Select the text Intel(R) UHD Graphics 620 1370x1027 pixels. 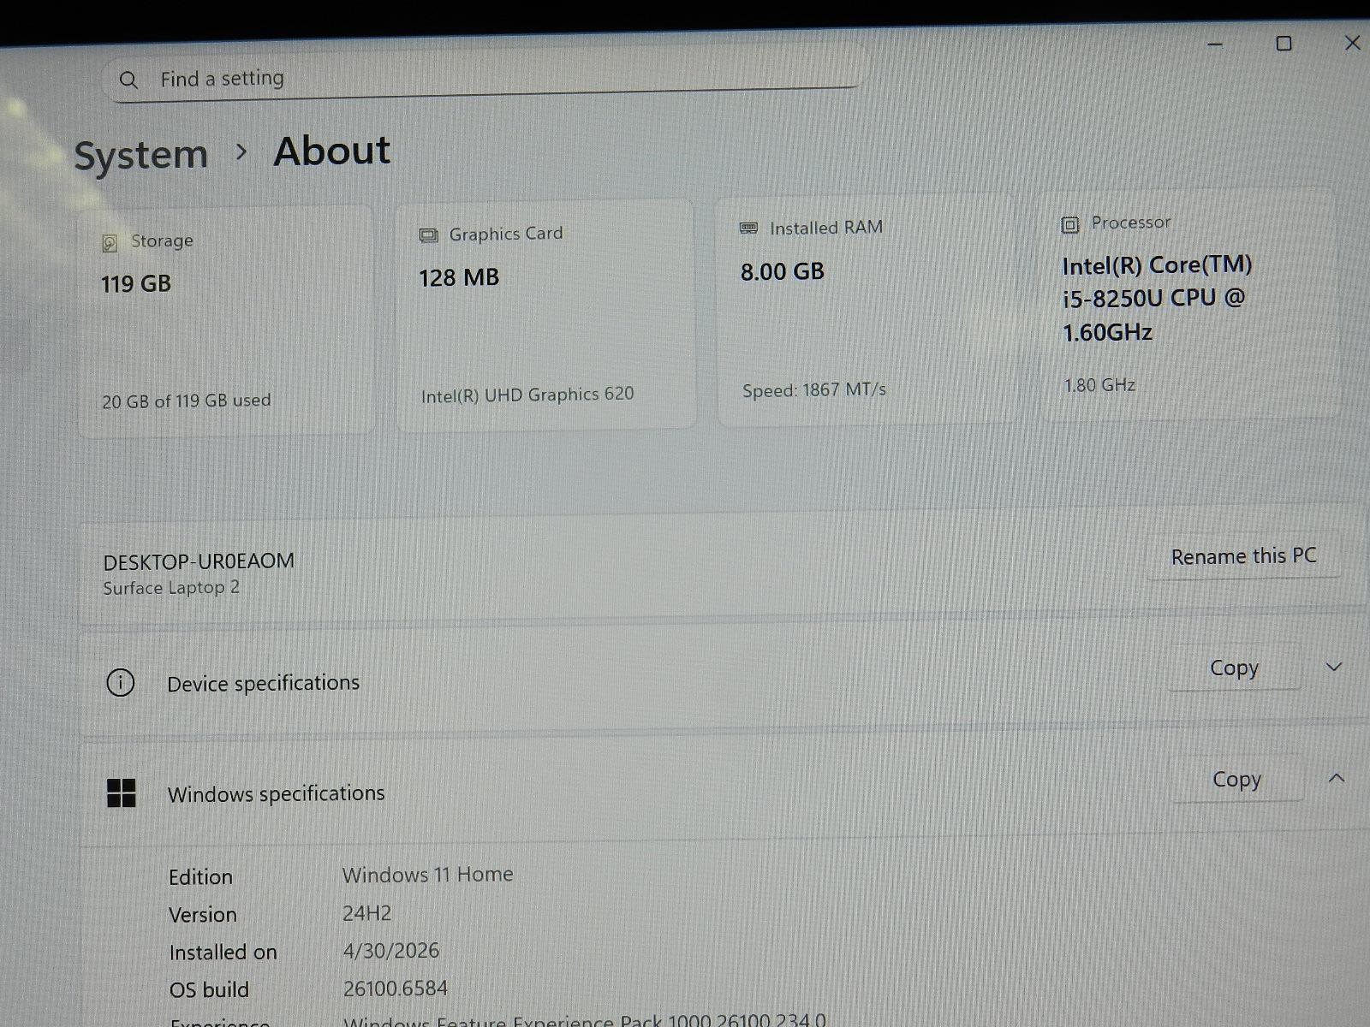[x=527, y=395]
